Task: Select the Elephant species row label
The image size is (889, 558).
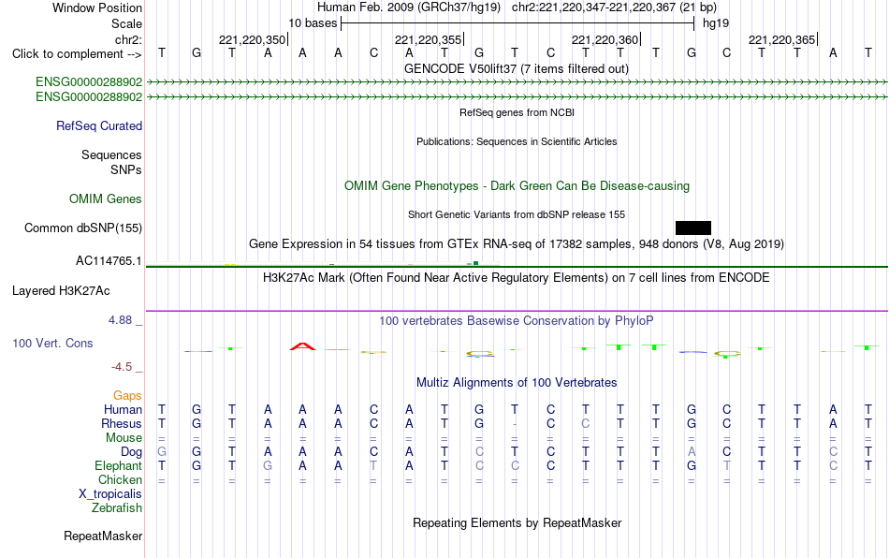Action: pyautogui.click(x=119, y=465)
